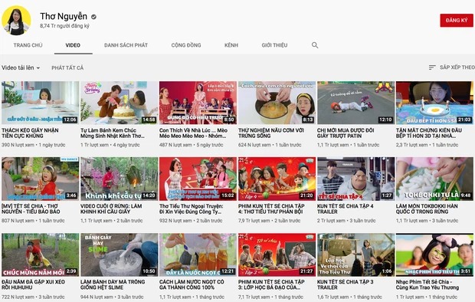
Task: Click the verified badge next to Thơ Nguyễn
Action: [94, 17]
